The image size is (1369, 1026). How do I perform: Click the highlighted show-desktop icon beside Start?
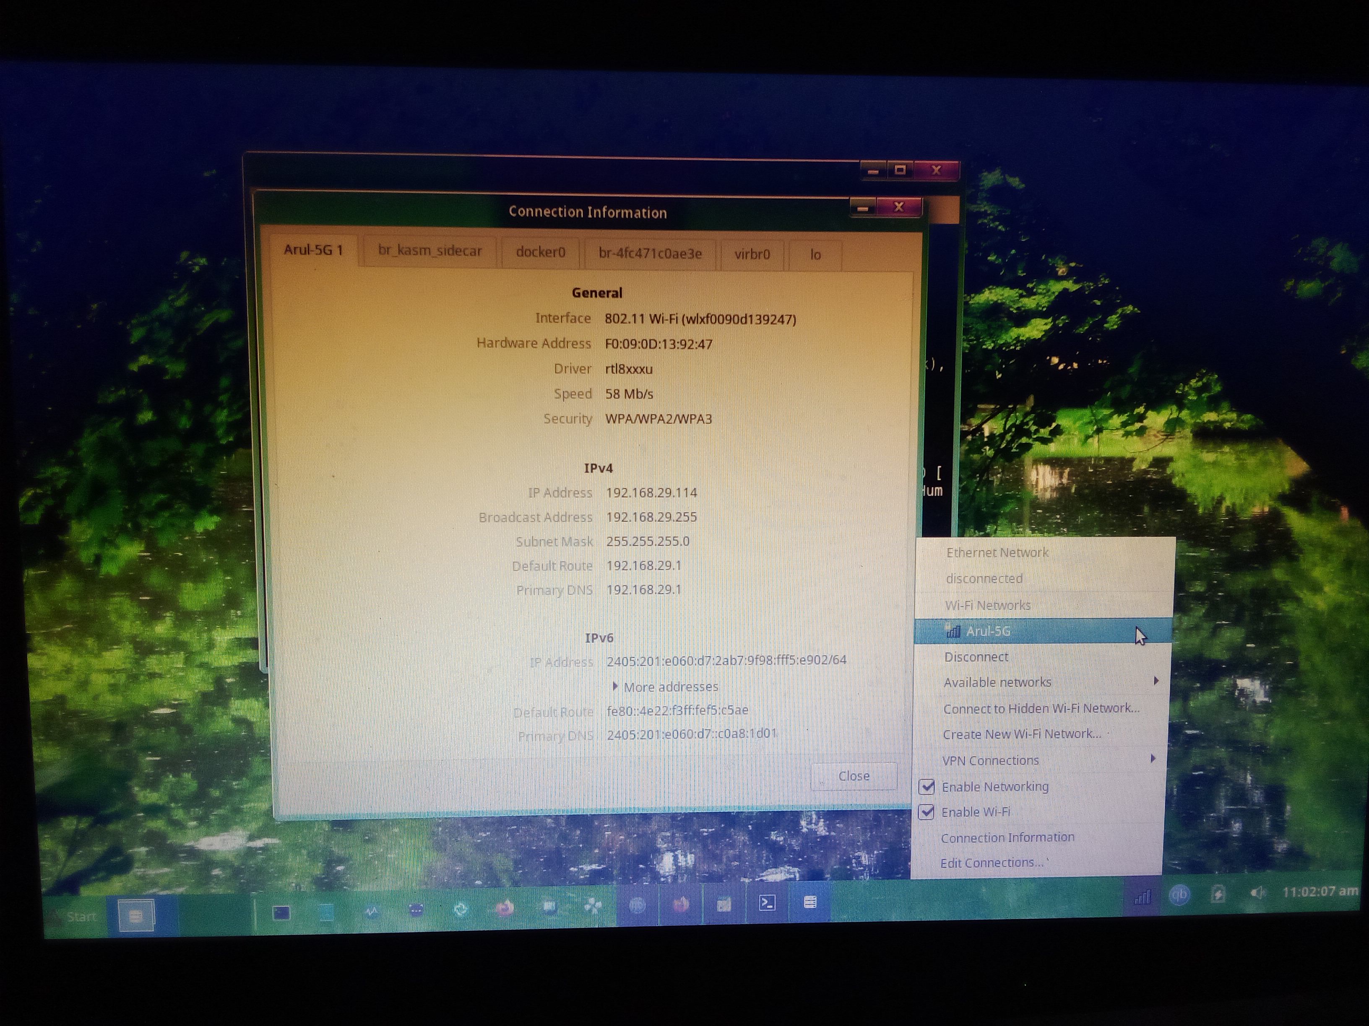(x=135, y=916)
